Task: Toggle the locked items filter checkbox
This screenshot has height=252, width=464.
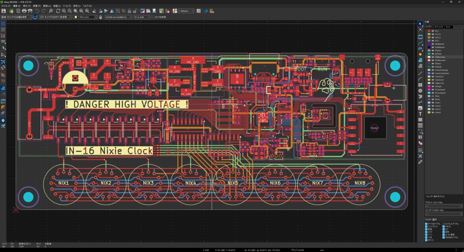Action: click(x=443, y=224)
